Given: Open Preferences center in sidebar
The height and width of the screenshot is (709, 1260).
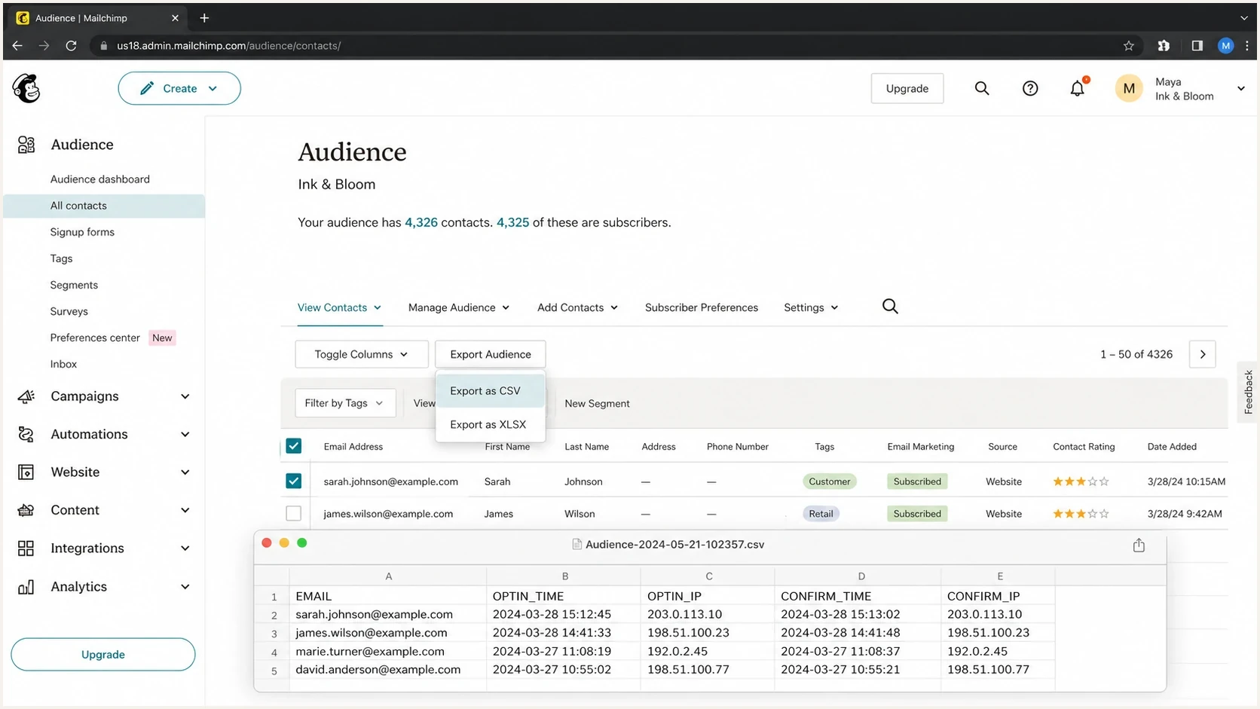Looking at the screenshot, I should 95,338.
